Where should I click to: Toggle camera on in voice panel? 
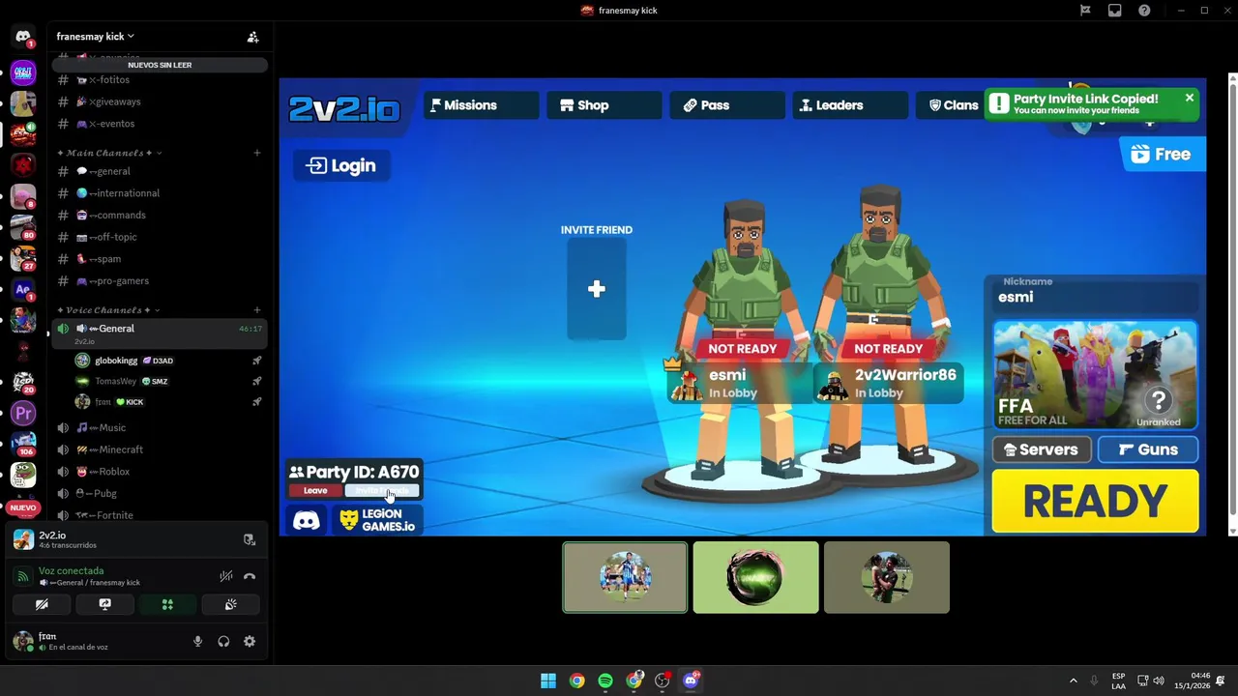coord(42,604)
